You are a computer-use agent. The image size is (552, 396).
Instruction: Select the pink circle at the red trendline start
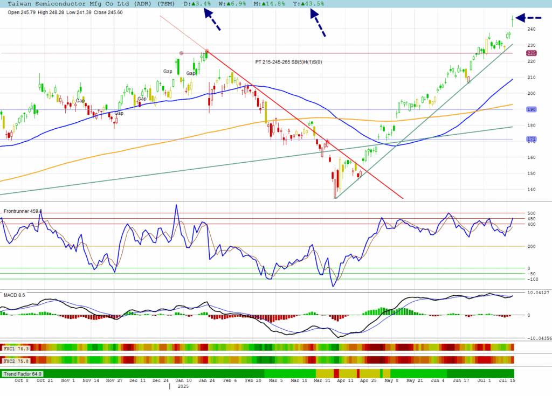(207, 51)
